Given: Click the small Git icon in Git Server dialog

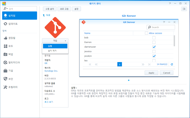Looking at the screenshot, I should [x=83, y=22].
